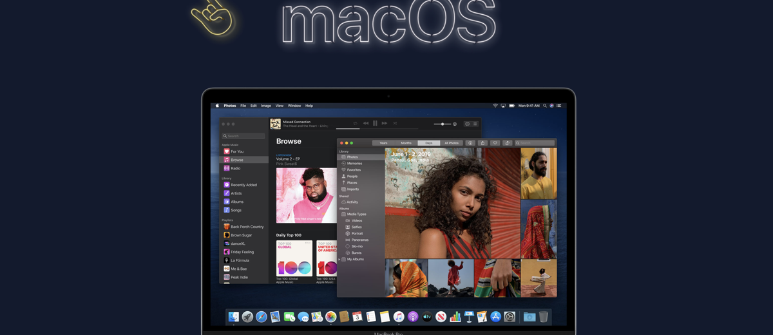The height and width of the screenshot is (335, 773).
Task: Skip to previous track in Music
Action: click(365, 123)
